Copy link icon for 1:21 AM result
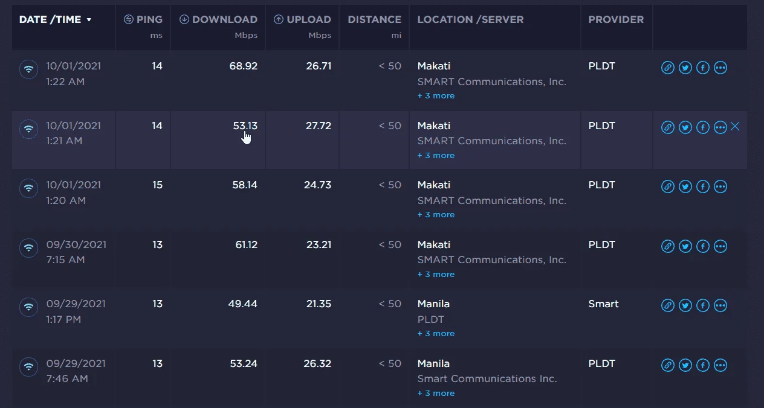The height and width of the screenshot is (408, 764). (x=667, y=127)
